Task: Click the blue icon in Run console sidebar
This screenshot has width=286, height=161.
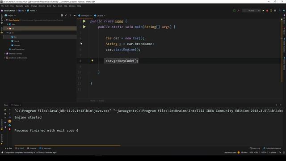Action: 10,125
